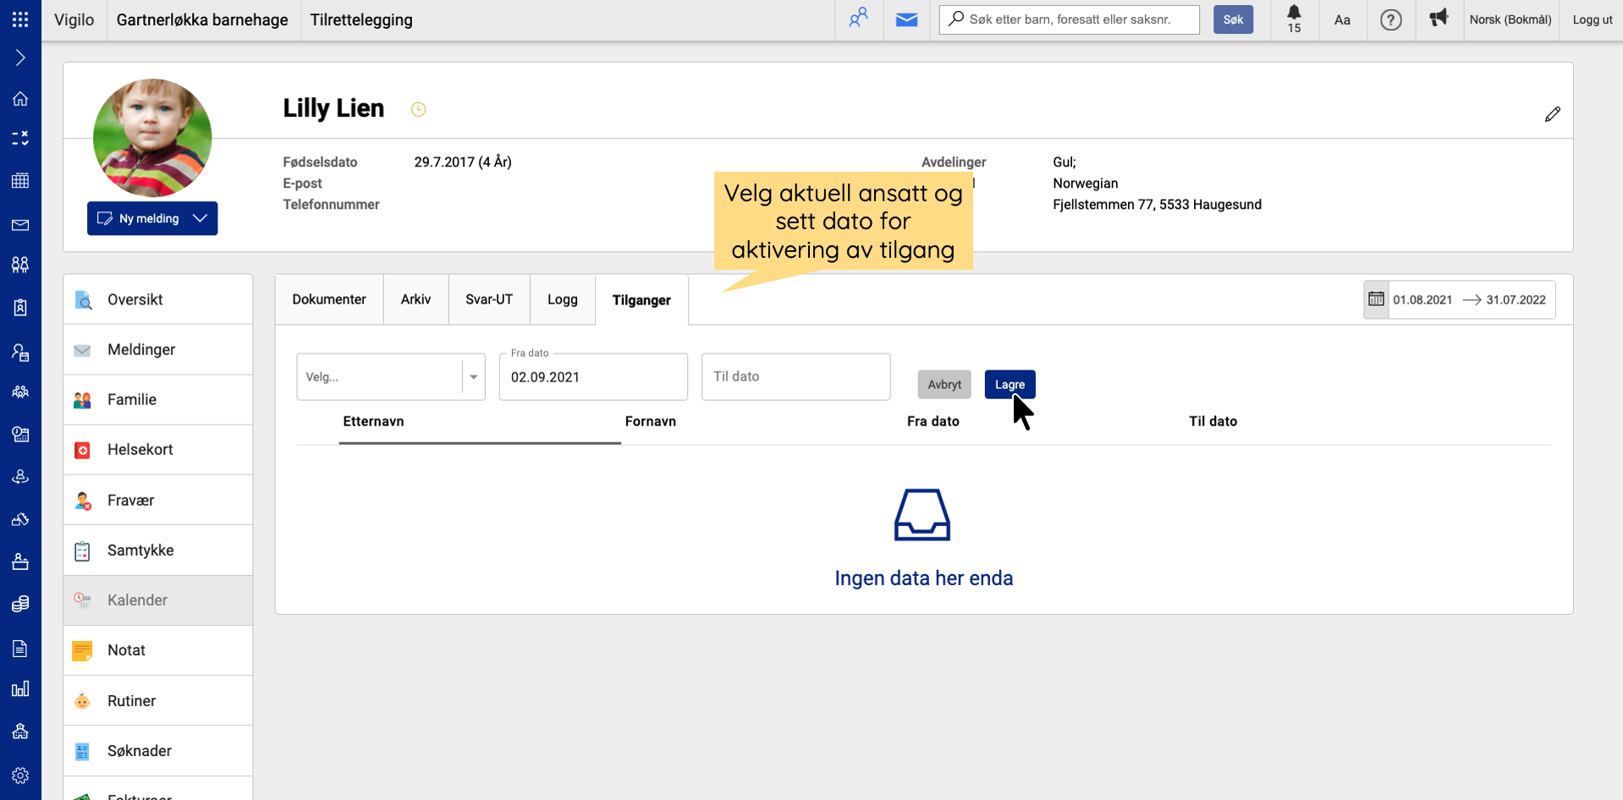The height and width of the screenshot is (800, 1623).
Task: Open the Norsk (Bokmål) language selector
Action: [x=1510, y=19]
